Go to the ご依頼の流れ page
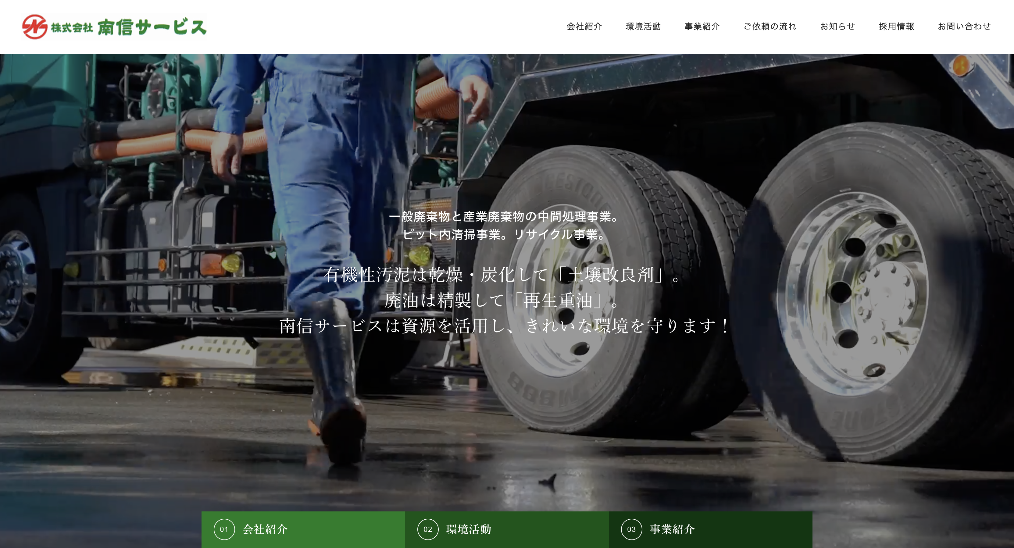Screen dimensions: 1014x548 (x=769, y=26)
